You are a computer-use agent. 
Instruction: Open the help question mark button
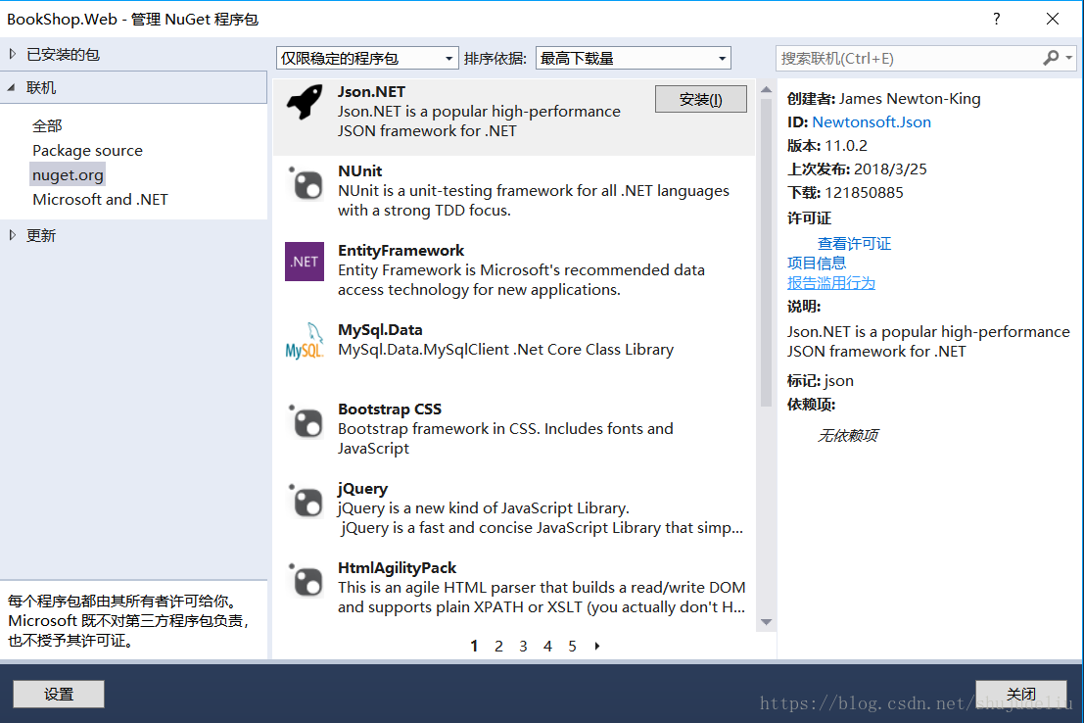(x=996, y=19)
